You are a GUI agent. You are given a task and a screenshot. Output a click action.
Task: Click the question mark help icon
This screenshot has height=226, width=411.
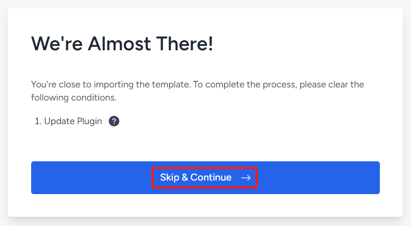(x=114, y=121)
